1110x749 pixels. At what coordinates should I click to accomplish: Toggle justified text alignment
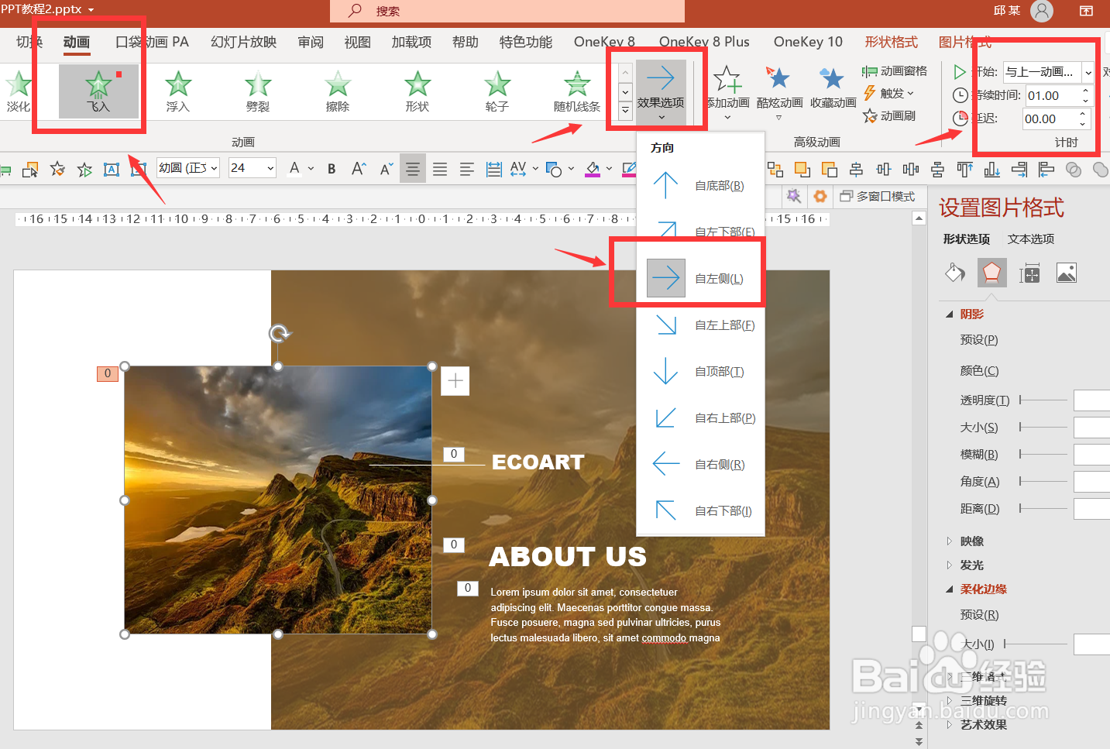click(x=440, y=169)
